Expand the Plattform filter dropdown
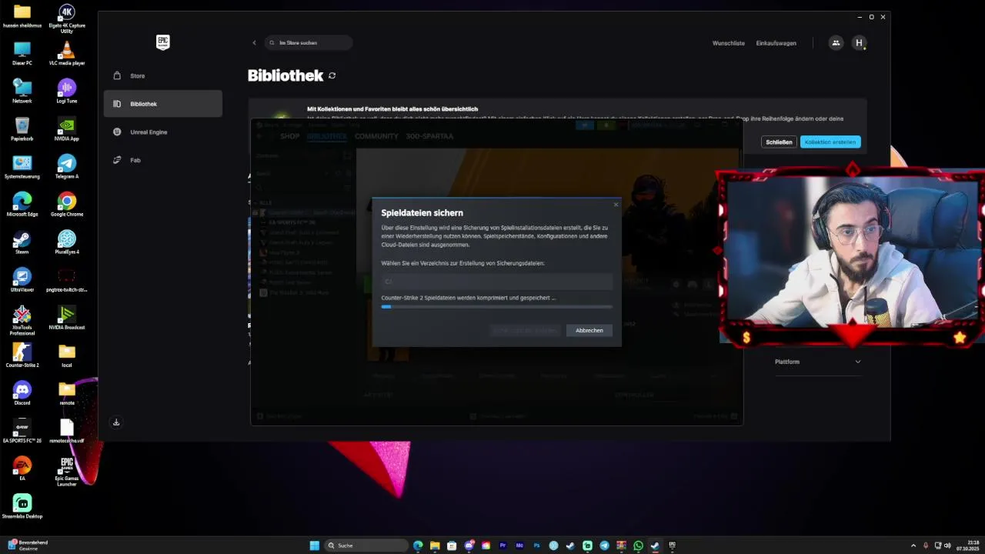The image size is (985, 554). tap(817, 362)
